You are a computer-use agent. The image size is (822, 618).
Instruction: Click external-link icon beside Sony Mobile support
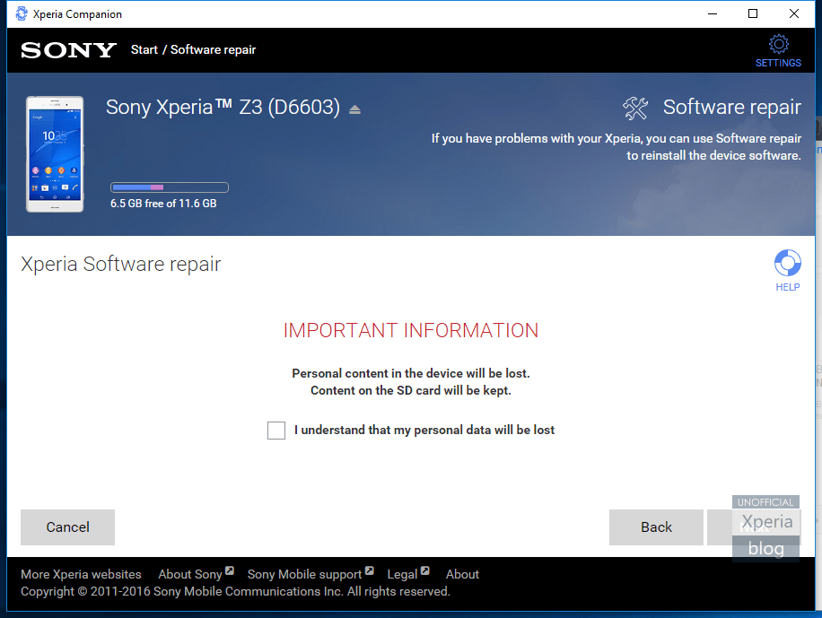[371, 570]
